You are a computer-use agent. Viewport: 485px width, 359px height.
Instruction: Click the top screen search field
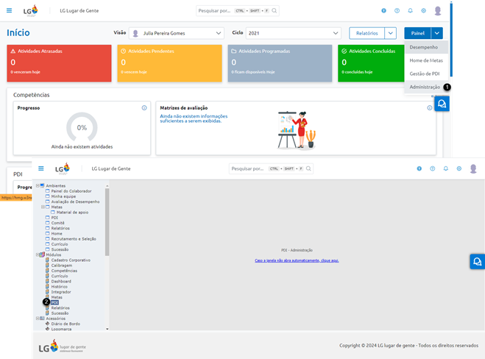coord(237,10)
